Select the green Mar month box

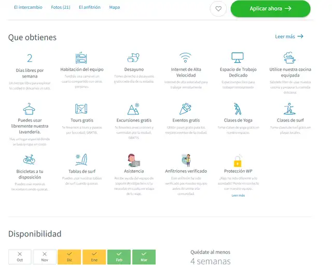[144, 257]
